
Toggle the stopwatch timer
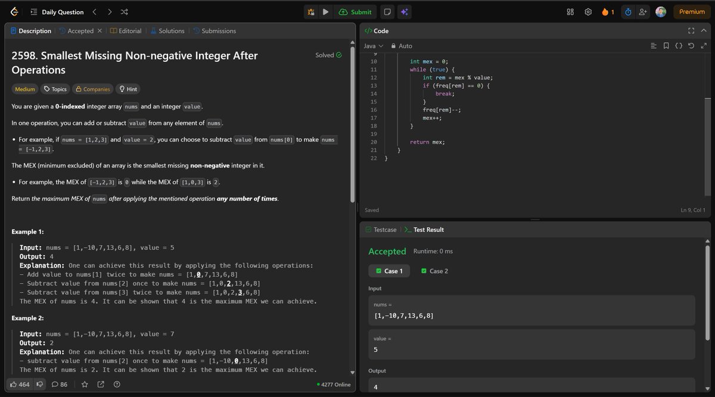628,12
